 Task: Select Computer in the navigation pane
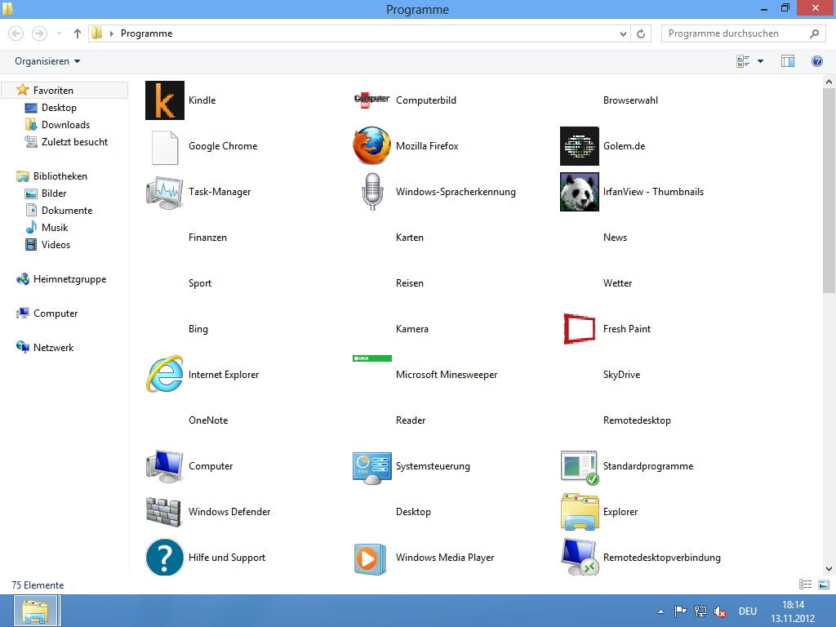(56, 313)
